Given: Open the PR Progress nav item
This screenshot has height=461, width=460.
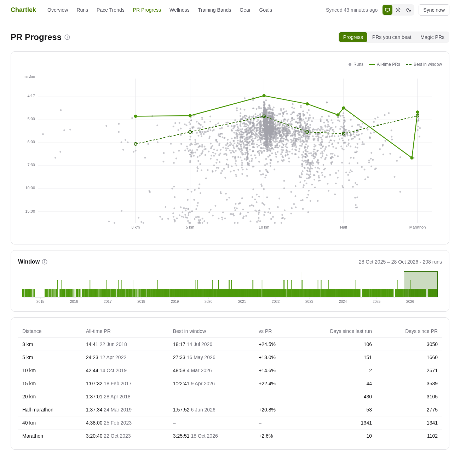Looking at the screenshot, I should 147,10.
